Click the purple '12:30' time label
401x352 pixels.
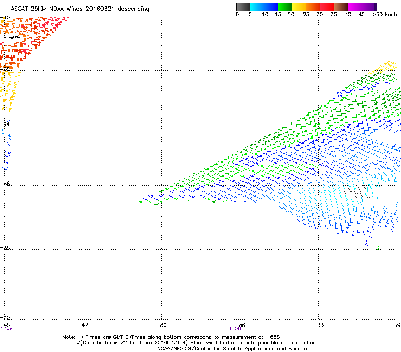(7, 329)
